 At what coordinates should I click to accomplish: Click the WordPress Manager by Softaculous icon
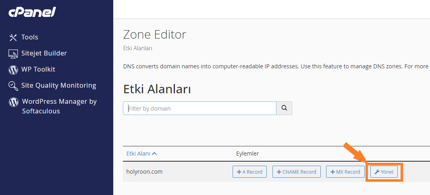tap(14, 102)
